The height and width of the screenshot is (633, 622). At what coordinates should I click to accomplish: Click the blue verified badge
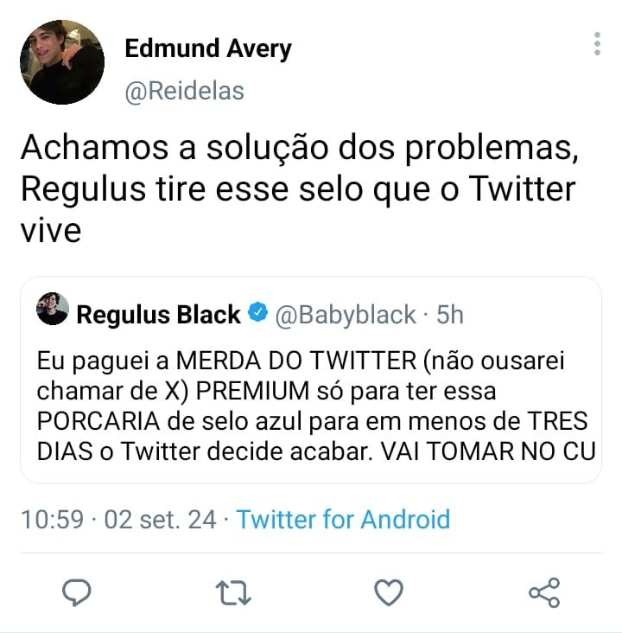(x=257, y=312)
